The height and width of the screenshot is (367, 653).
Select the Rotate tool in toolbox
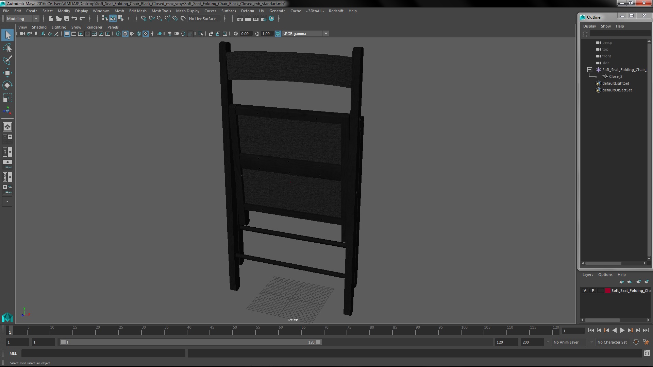click(x=7, y=85)
